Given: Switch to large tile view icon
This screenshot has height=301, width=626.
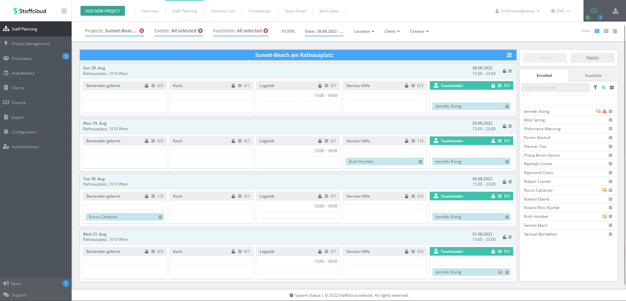Looking at the screenshot, I should pyautogui.click(x=597, y=31).
